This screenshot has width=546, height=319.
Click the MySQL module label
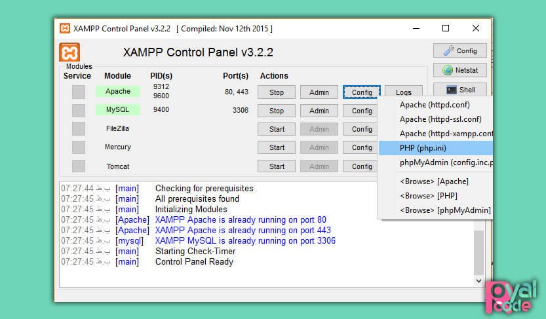(x=118, y=109)
